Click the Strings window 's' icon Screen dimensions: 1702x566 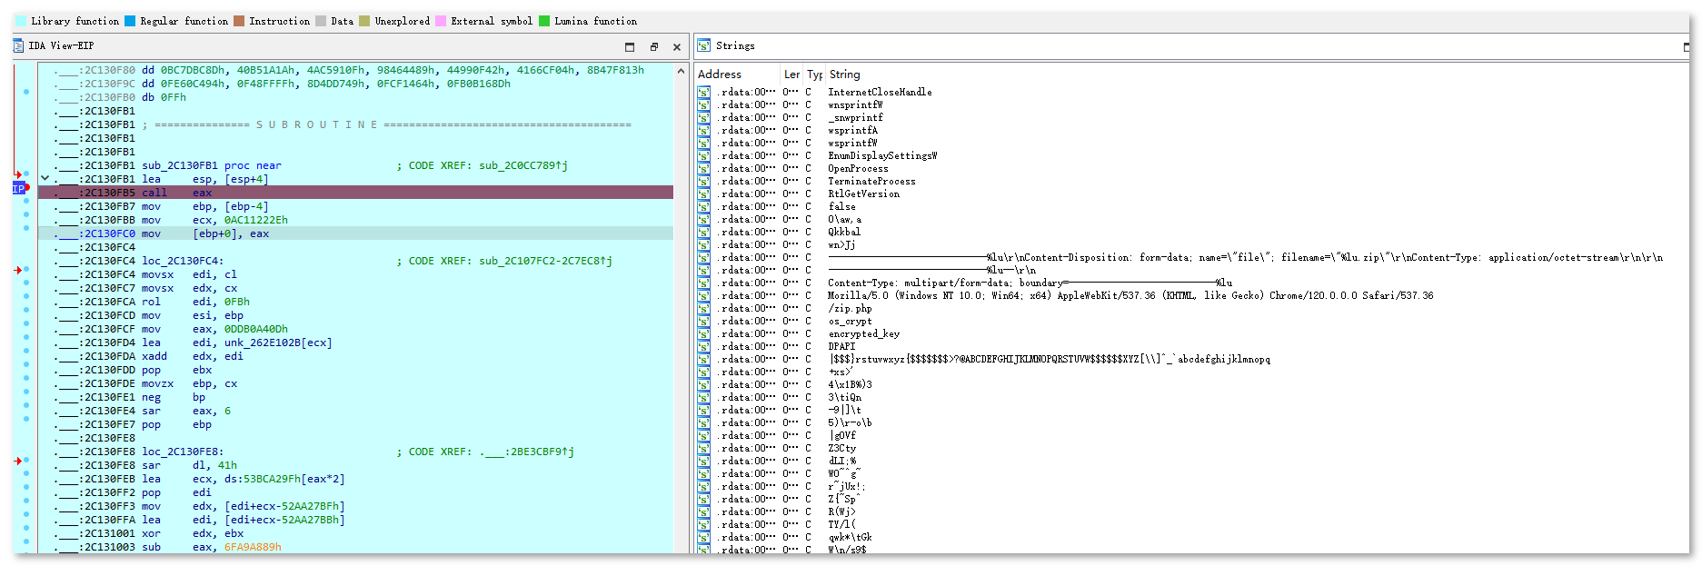coord(703,45)
